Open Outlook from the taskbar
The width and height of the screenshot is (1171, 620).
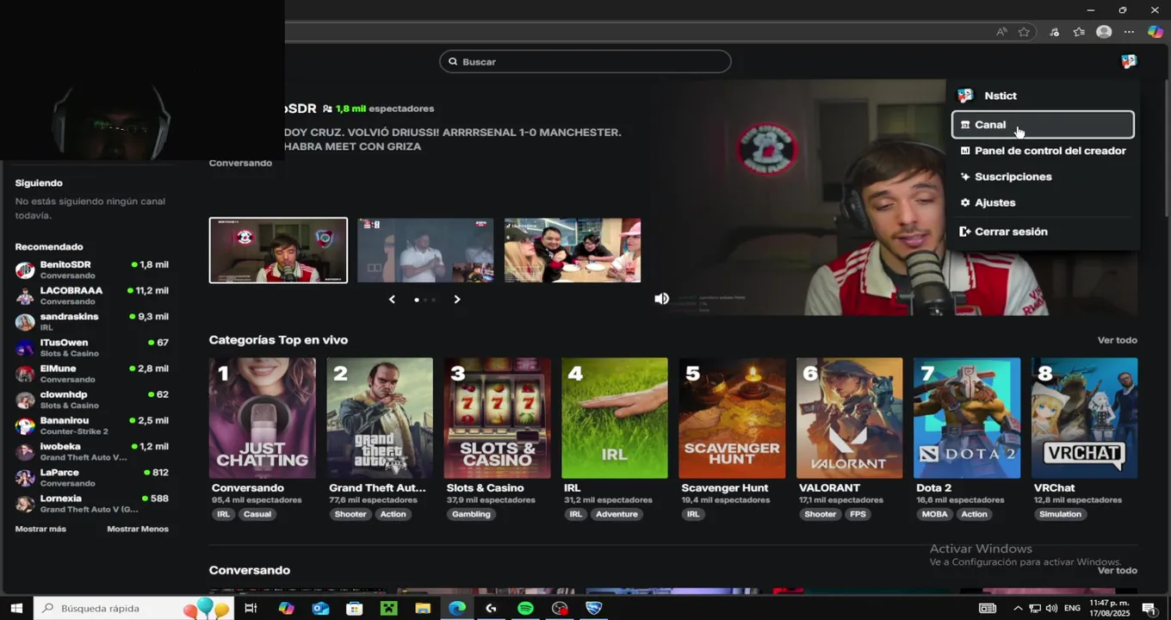click(320, 608)
